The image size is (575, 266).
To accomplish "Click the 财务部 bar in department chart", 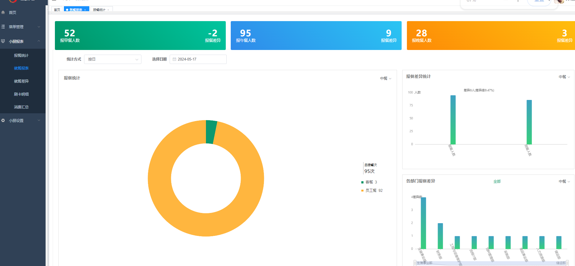I will point(440,236).
